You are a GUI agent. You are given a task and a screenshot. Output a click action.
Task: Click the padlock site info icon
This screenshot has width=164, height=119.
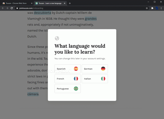[x=17, y=8]
